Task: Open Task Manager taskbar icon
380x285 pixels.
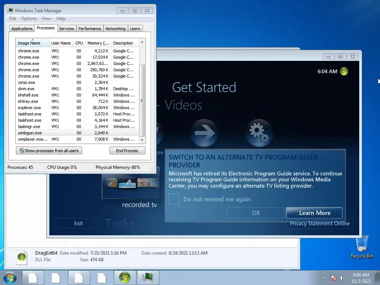Action: coord(148,278)
